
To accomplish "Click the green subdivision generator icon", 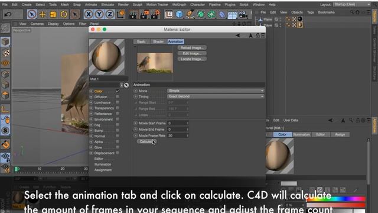I will point(201,14).
